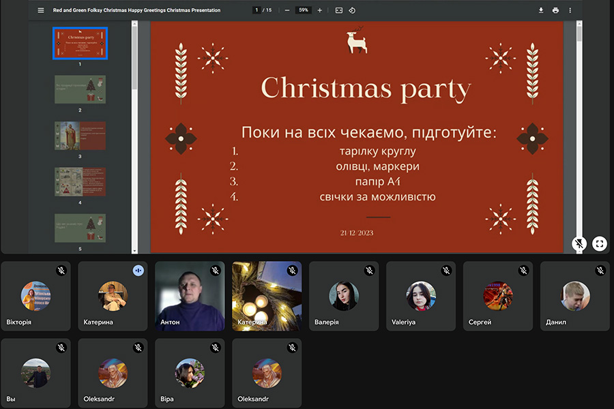The image size is (614, 409).
Task: Rotate the document counterclockwise
Action: 352,10
